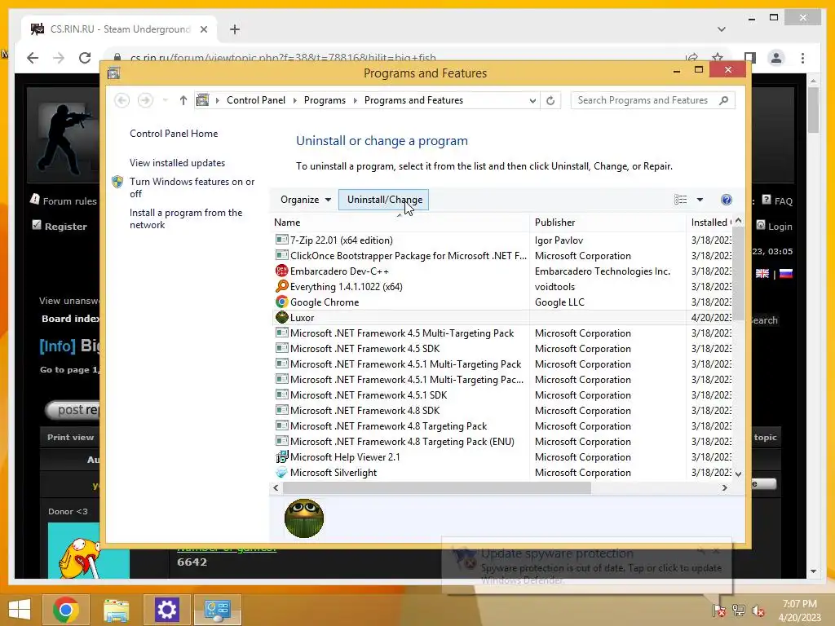Change view with the view options icon
The image size is (835, 626).
click(x=681, y=200)
